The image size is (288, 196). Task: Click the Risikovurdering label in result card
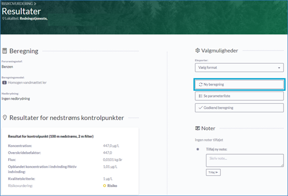(21, 186)
